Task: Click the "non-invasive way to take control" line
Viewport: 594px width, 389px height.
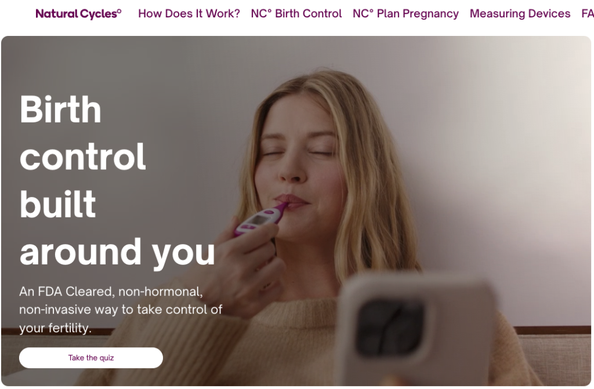Action: (121, 310)
